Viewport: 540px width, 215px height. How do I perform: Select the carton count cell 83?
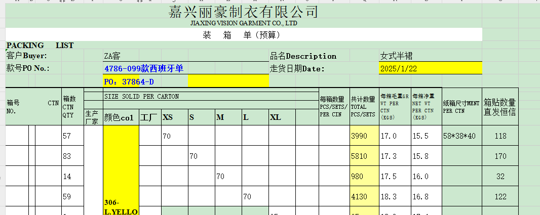click(x=67, y=156)
